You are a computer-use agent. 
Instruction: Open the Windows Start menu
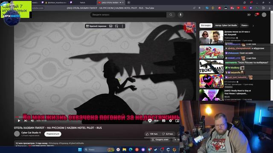(x=80, y=150)
